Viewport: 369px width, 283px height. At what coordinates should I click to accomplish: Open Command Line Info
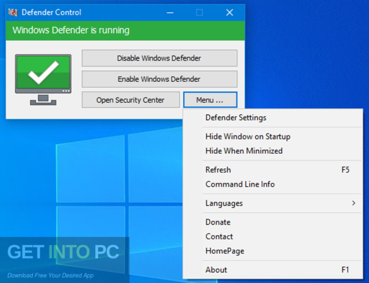[x=273, y=184]
